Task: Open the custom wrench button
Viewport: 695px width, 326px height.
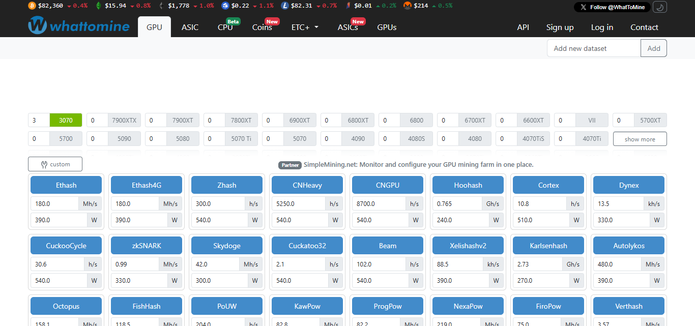Action: pos(55,164)
